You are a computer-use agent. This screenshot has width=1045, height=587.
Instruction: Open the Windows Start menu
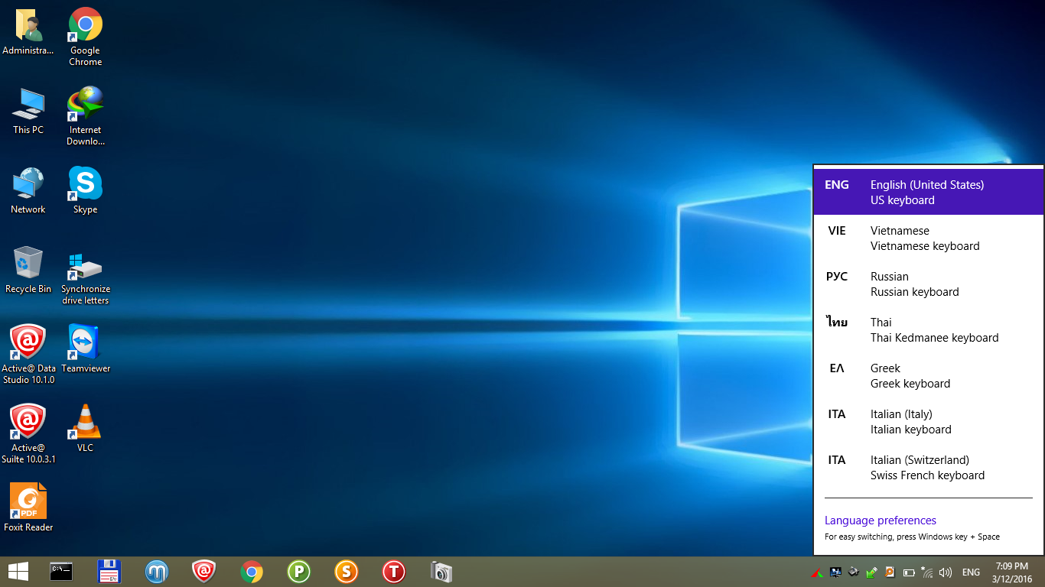pyautogui.click(x=18, y=572)
